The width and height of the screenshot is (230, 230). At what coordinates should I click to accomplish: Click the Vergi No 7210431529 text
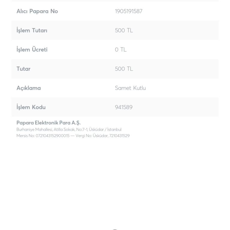click(x=102, y=136)
